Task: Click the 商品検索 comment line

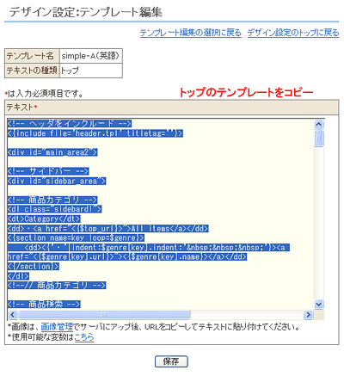Action: [x=44, y=304]
